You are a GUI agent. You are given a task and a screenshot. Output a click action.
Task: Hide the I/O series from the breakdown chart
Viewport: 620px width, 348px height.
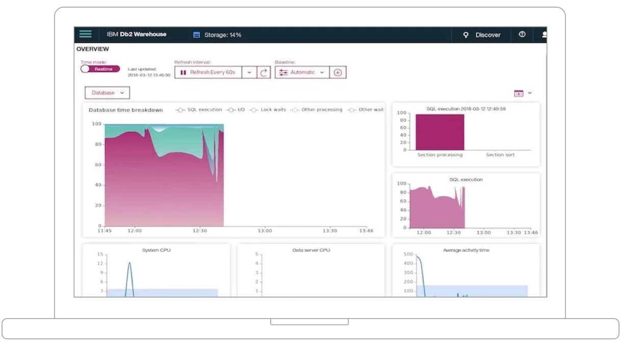coord(235,109)
